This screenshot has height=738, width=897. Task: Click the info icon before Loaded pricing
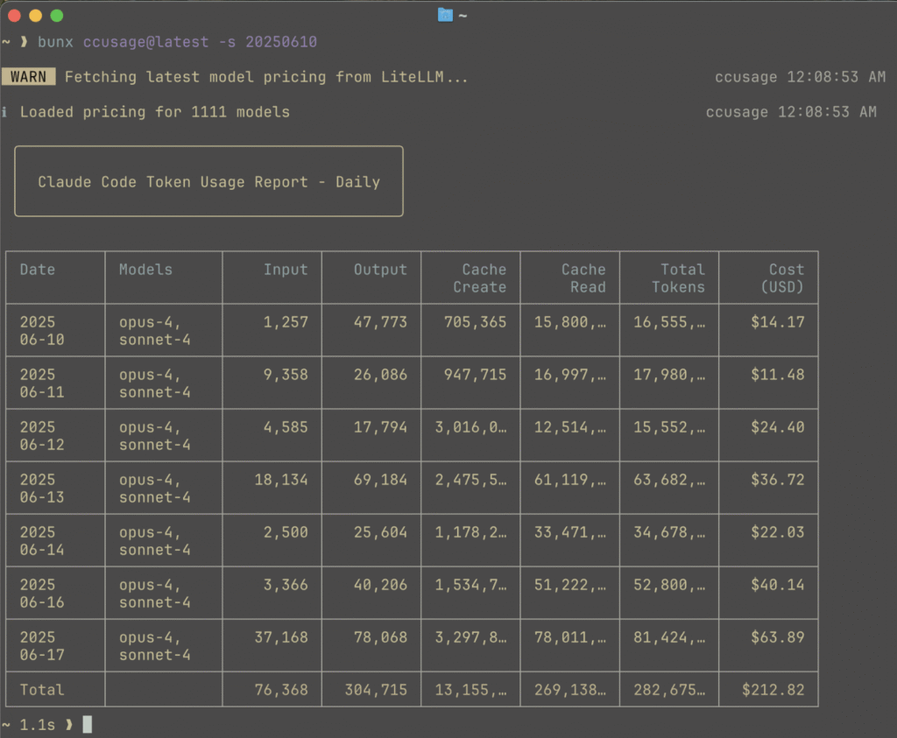[5, 112]
